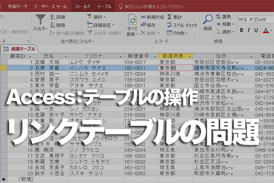Open 郵便番号 column filter arrow

point(155,57)
